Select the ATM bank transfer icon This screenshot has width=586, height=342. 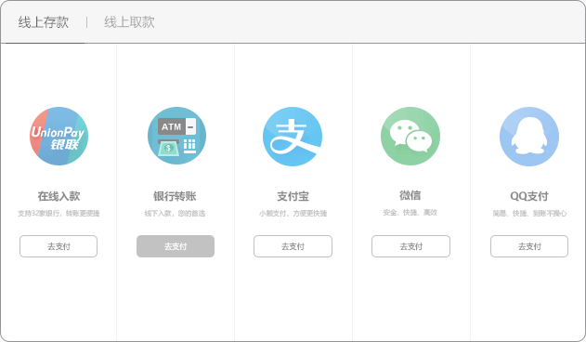click(x=176, y=136)
